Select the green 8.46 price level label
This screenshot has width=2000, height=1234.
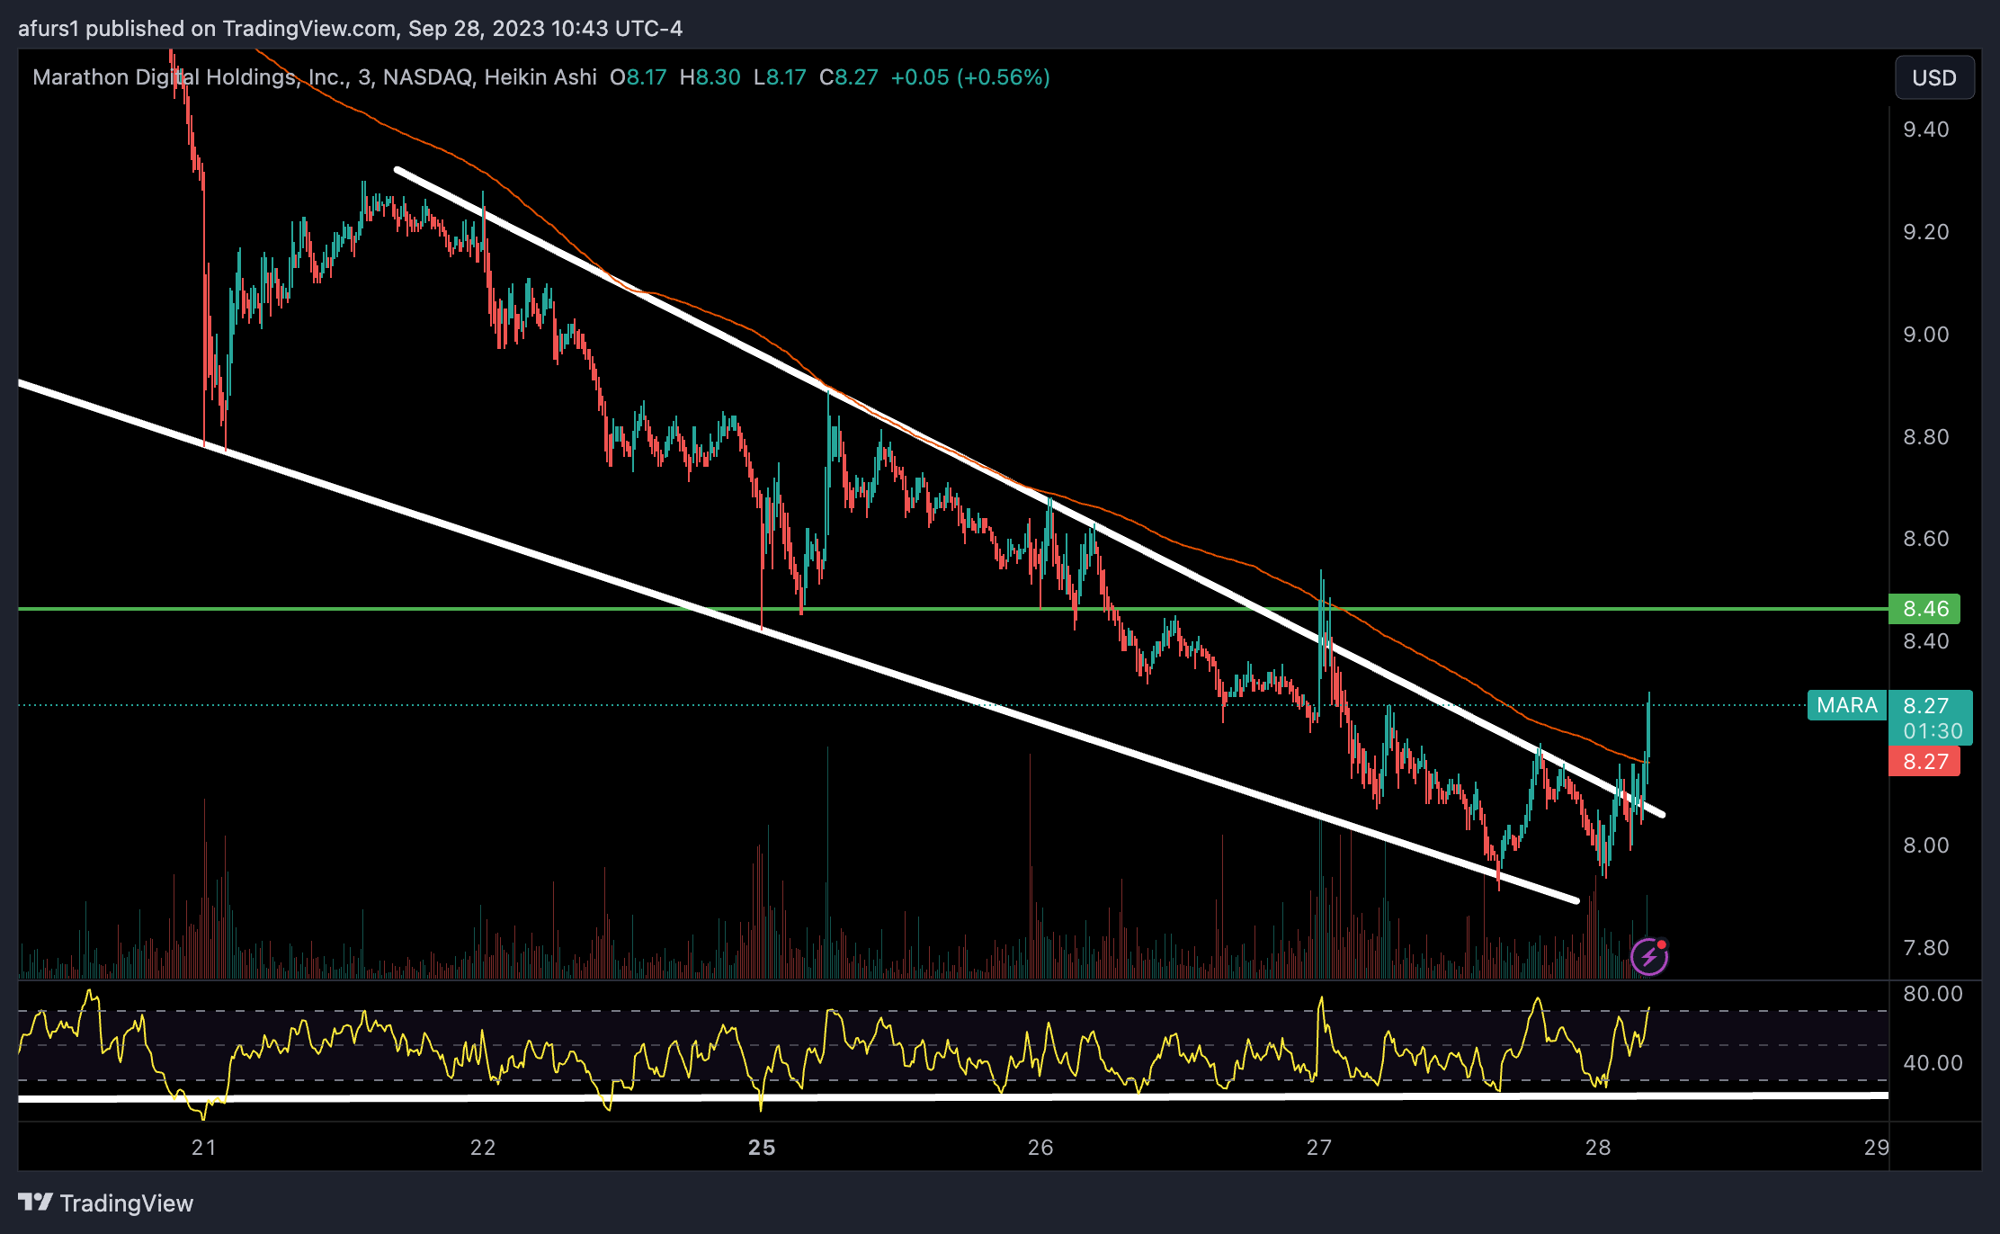click(x=1924, y=609)
